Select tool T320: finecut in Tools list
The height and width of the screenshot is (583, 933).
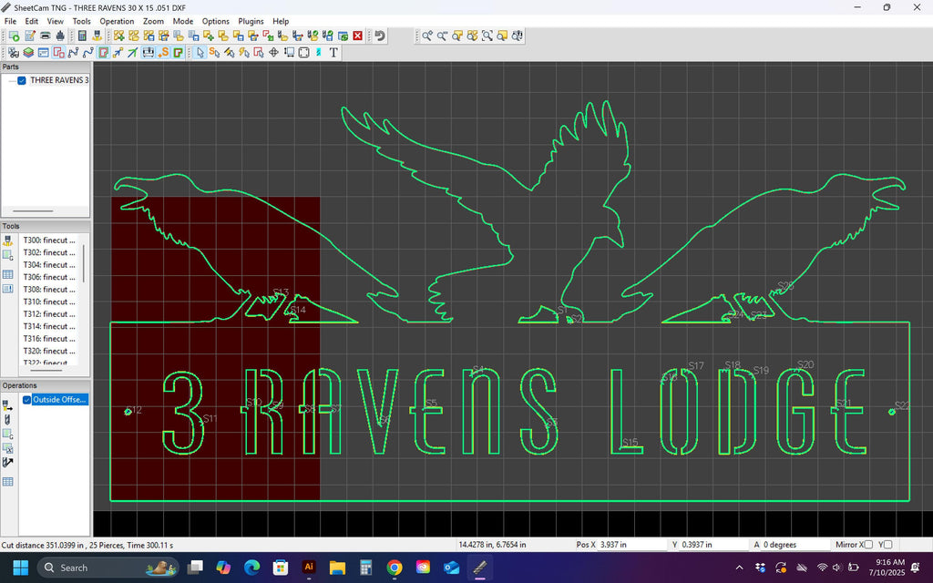point(49,351)
